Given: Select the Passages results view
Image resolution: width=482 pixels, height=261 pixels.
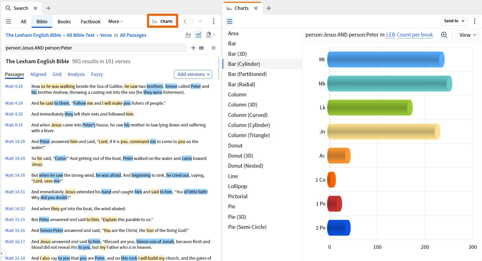Looking at the screenshot, I should click(15, 74).
